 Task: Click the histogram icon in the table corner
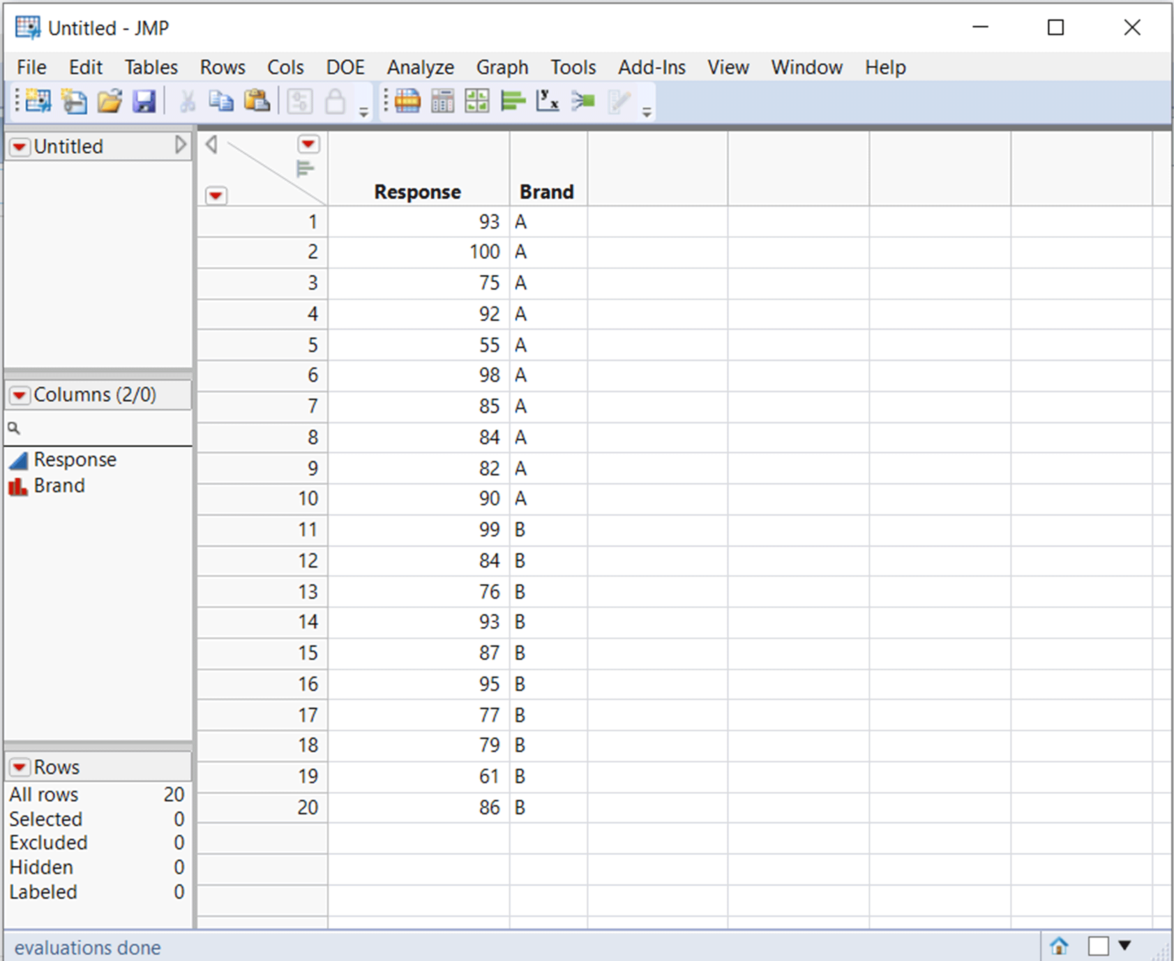pyautogui.click(x=305, y=168)
